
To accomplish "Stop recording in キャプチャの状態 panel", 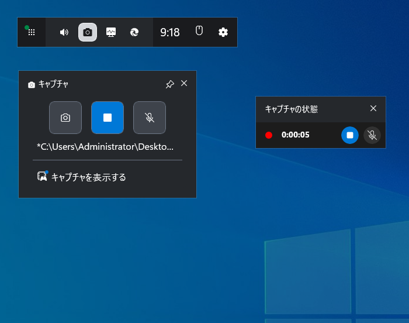I will (350, 135).
